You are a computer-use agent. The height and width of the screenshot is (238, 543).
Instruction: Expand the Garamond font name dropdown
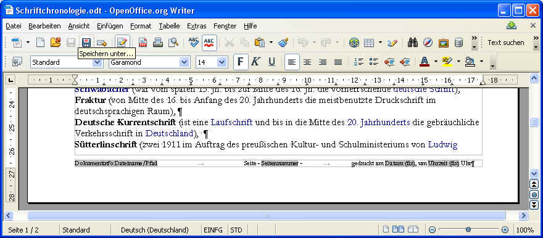click(184, 62)
